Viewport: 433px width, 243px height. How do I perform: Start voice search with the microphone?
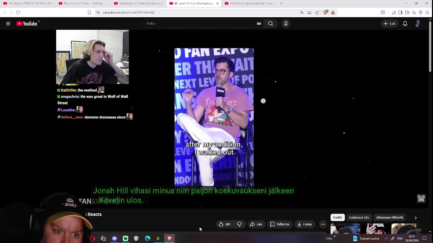(x=286, y=24)
